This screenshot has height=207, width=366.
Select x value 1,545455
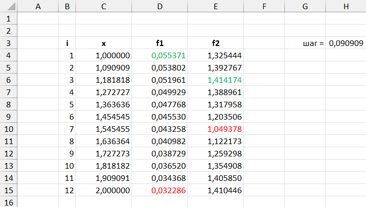[x=104, y=129]
